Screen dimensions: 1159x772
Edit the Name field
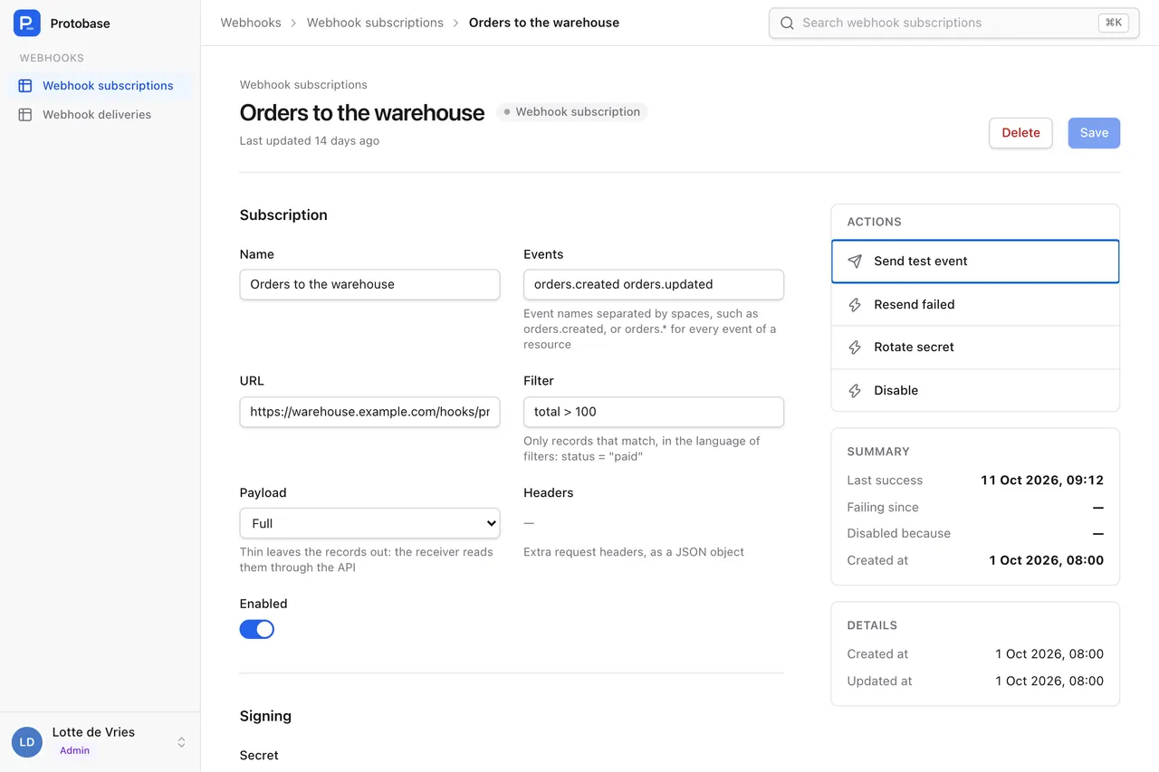pos(369,284)
